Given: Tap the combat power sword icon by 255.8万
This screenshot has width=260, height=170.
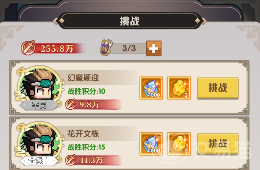Looking at the screenshot, I should tap(28, 47).
